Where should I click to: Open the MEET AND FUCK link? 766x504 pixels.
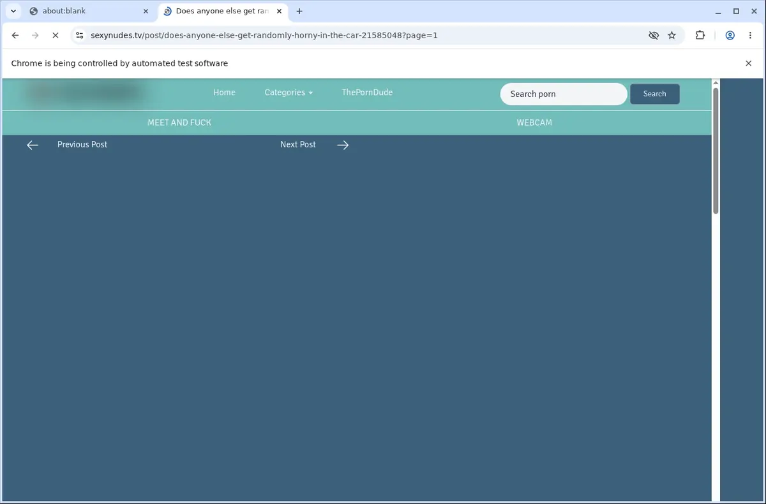point(179,122)
